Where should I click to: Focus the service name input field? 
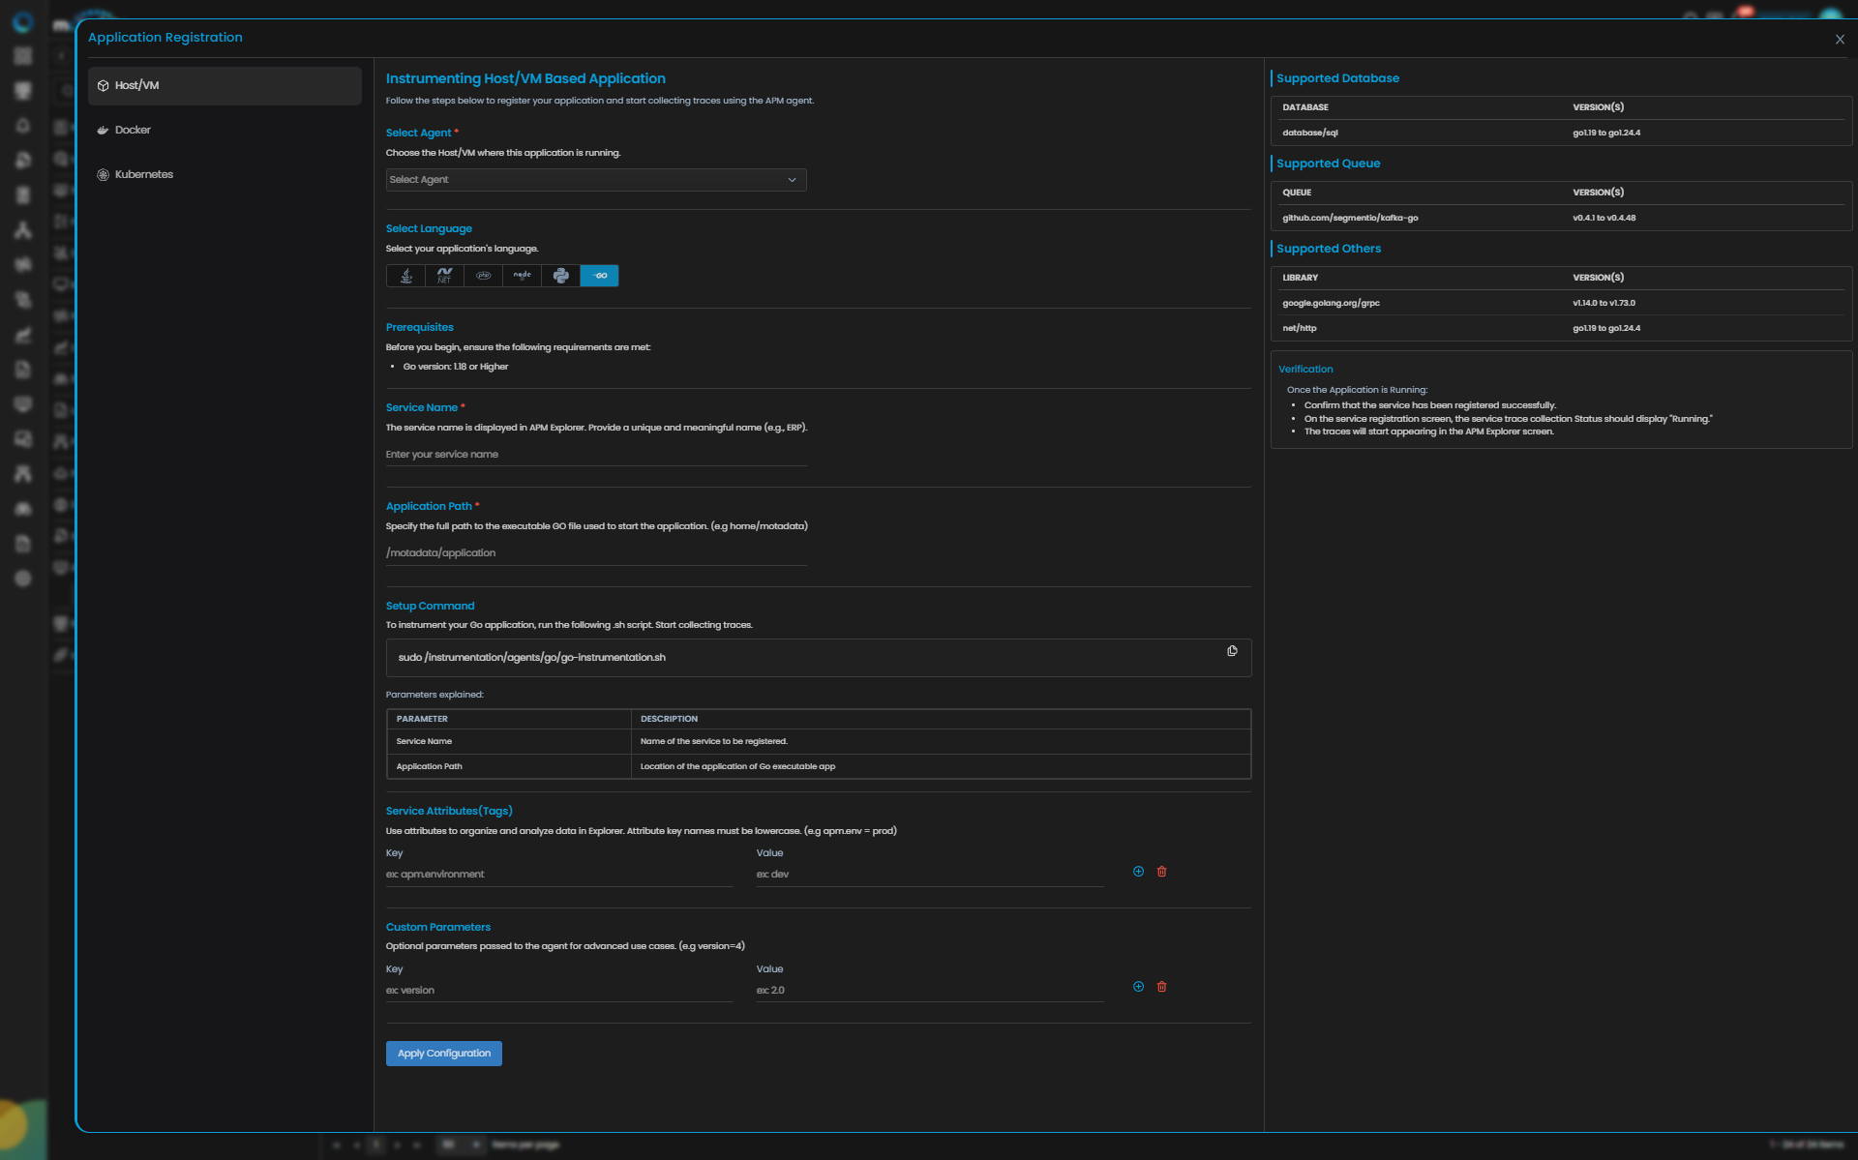coord(595,455)
